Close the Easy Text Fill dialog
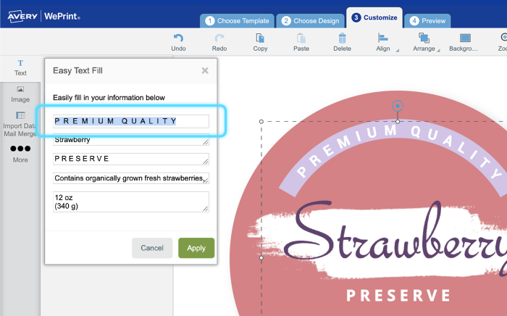The width and height of the screenshot is (507, 316). [x=205, y=70]
